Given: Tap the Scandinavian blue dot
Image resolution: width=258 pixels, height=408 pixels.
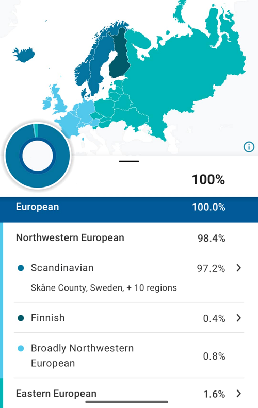Looking at the screenshot, I should [21, 268].
